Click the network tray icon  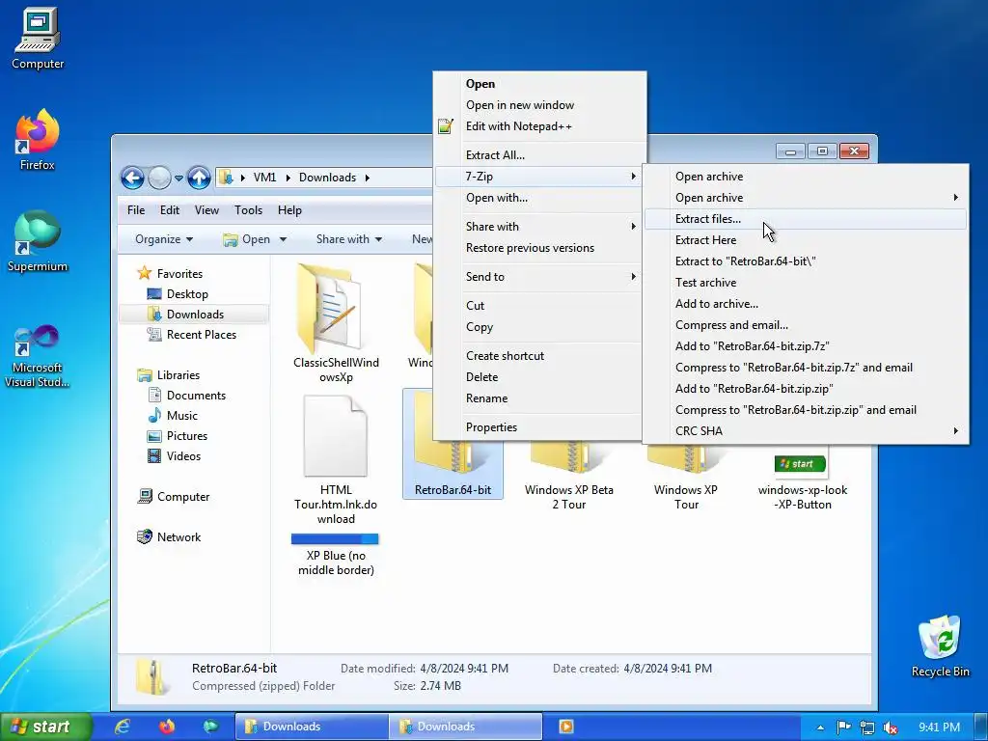tap(867, 727)
